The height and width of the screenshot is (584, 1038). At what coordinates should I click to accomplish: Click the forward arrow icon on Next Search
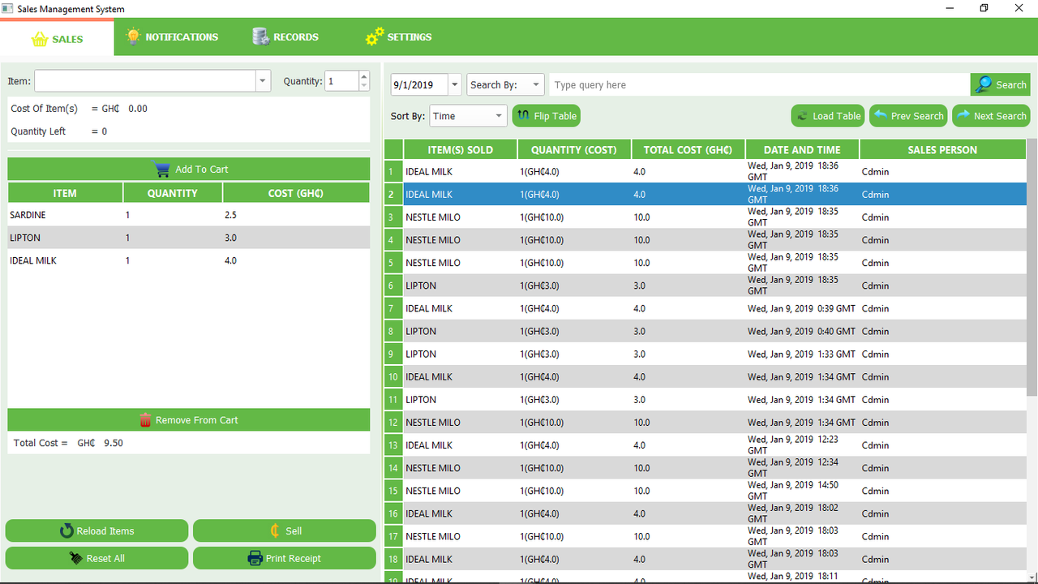click(x=963, y=115)
